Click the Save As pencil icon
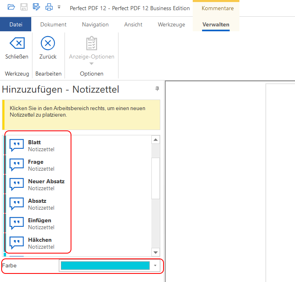This screenshot has width=295, height=282. [x=36, y=7]
